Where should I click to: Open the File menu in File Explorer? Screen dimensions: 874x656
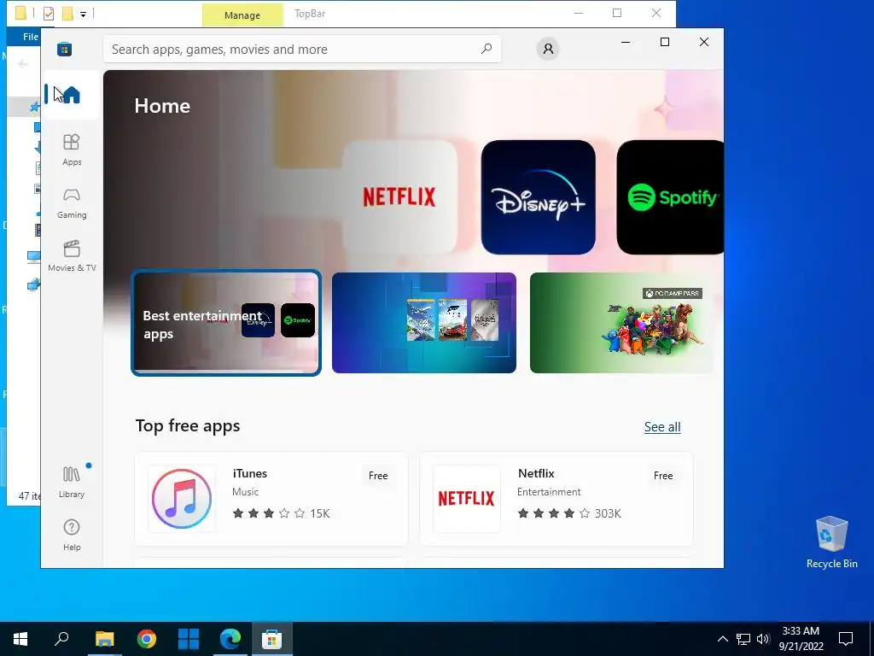[x=30, y=37]
